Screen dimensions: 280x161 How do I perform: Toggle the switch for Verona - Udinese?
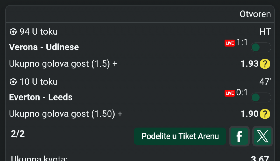tap(261, 47)
